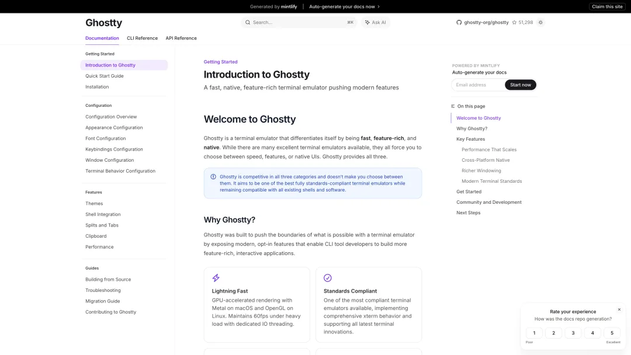631x355 pixels.
Task: Jump to Cross-Platform Native section
Action: (x=486, y=160)
